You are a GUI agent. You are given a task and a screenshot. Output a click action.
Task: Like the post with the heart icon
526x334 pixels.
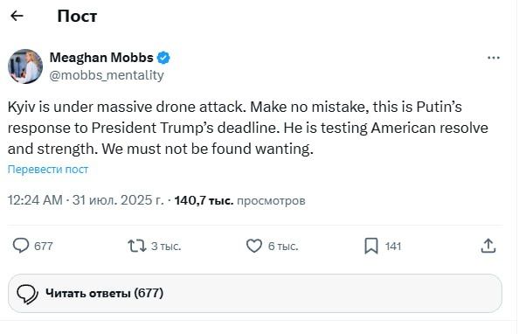coord(254,246)
